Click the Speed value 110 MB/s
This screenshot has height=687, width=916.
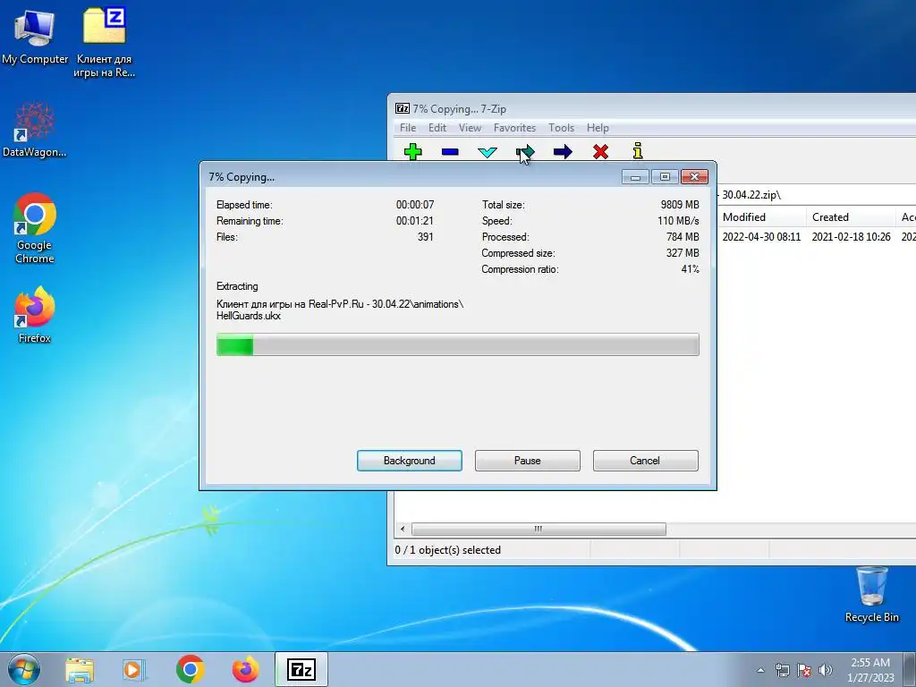click(x=678, y=221)
